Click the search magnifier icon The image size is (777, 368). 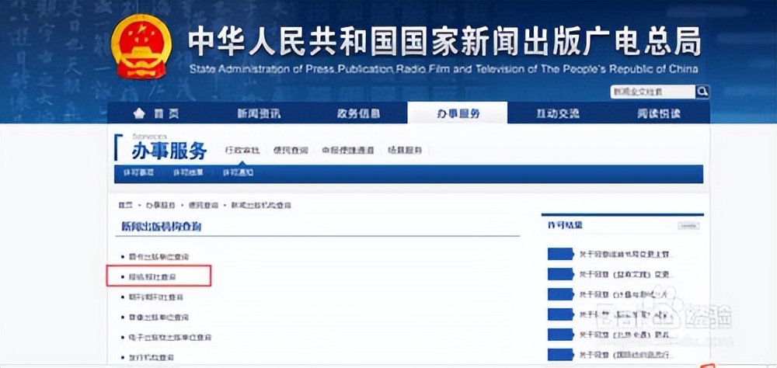pos(702,91)
